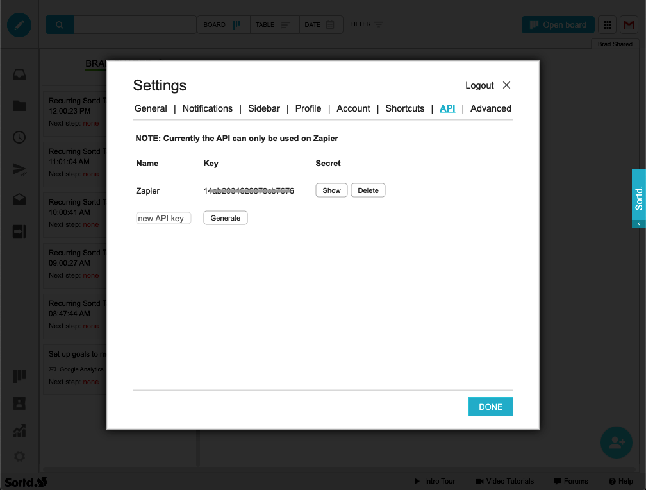Open the Shortcuts settings tab
The width and height of the screenshot is (646, 490).
405,108
